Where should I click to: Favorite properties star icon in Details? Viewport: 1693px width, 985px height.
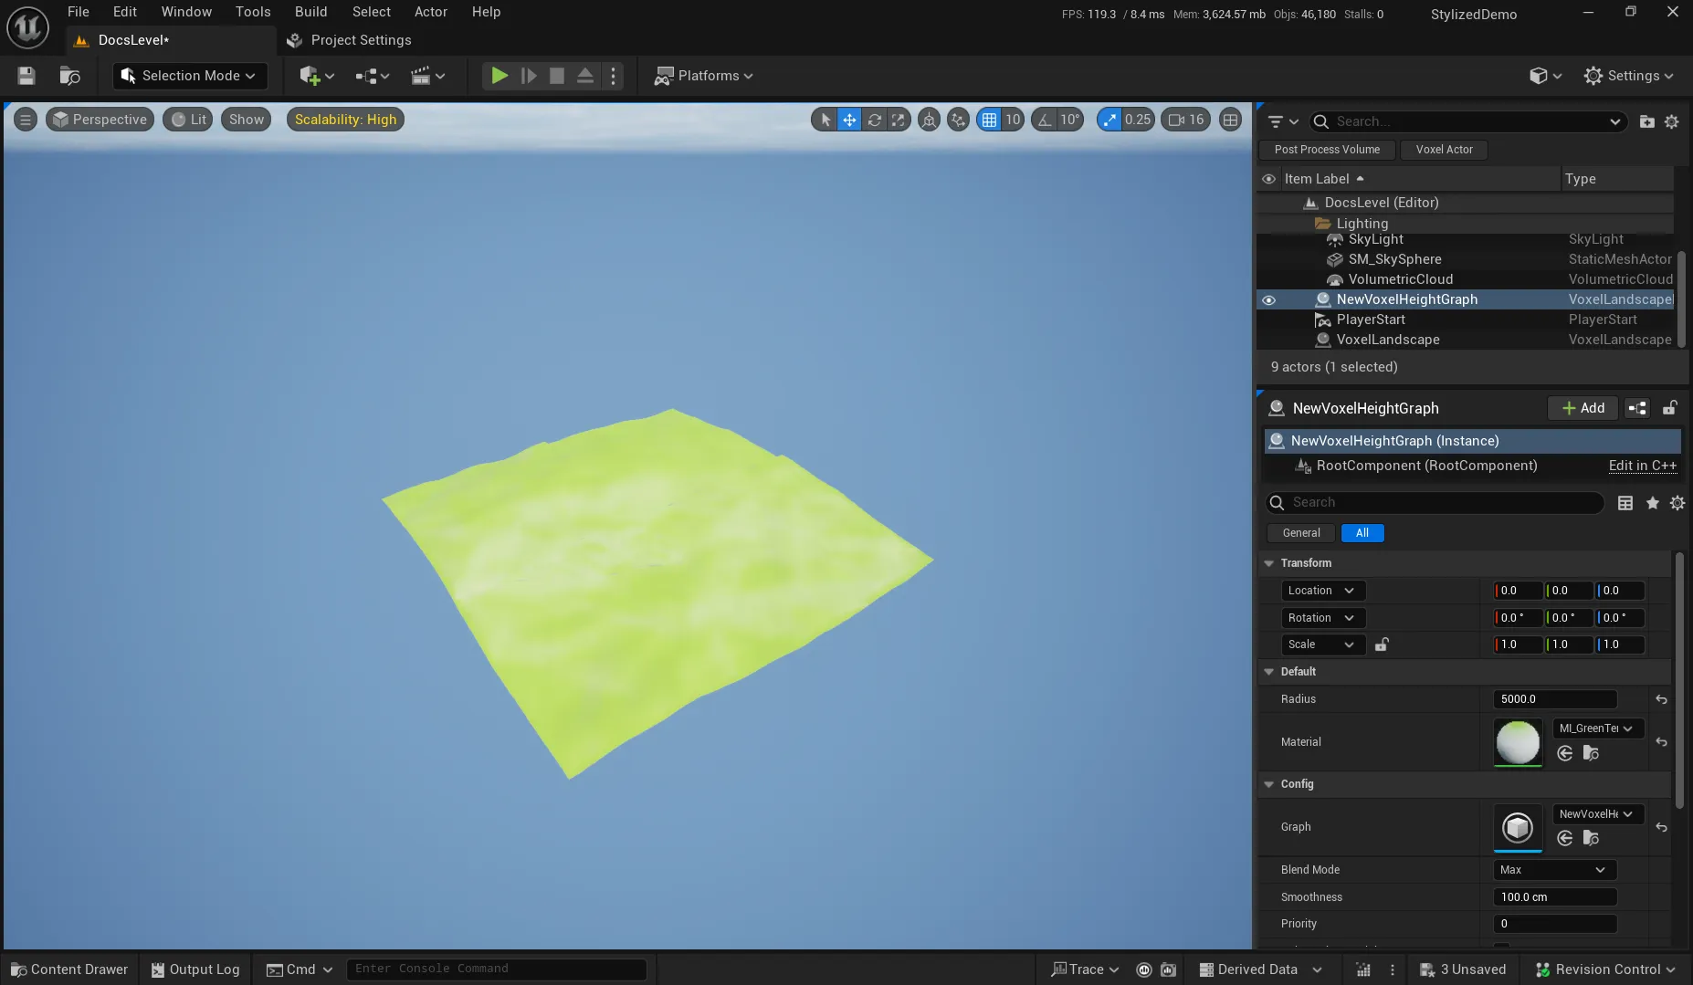(x=1652, y=503)
